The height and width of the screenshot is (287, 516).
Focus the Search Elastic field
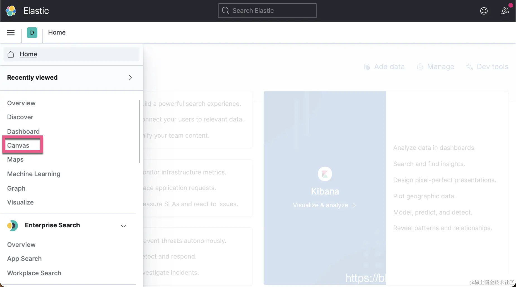[267, 11]
